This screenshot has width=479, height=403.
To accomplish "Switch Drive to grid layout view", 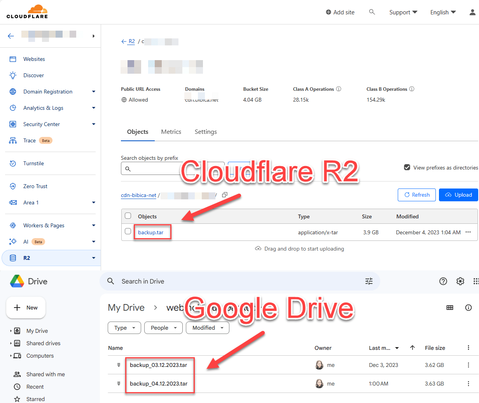I will 450,308.
